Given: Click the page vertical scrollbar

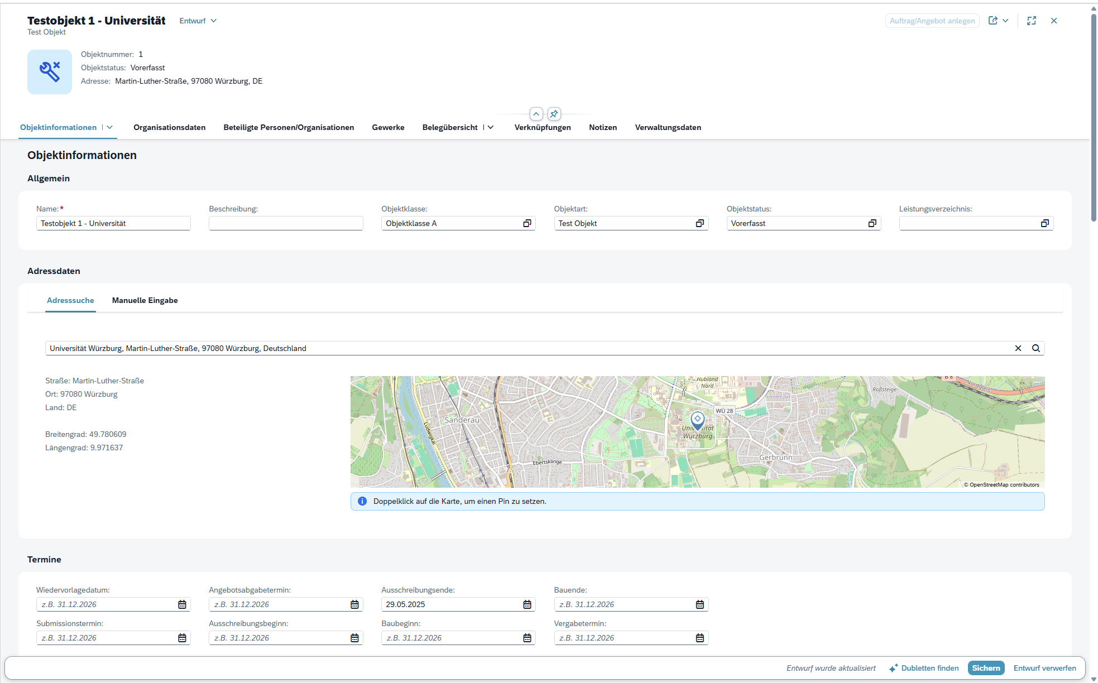Looking at the screenshot, I should coord(1094,117).
